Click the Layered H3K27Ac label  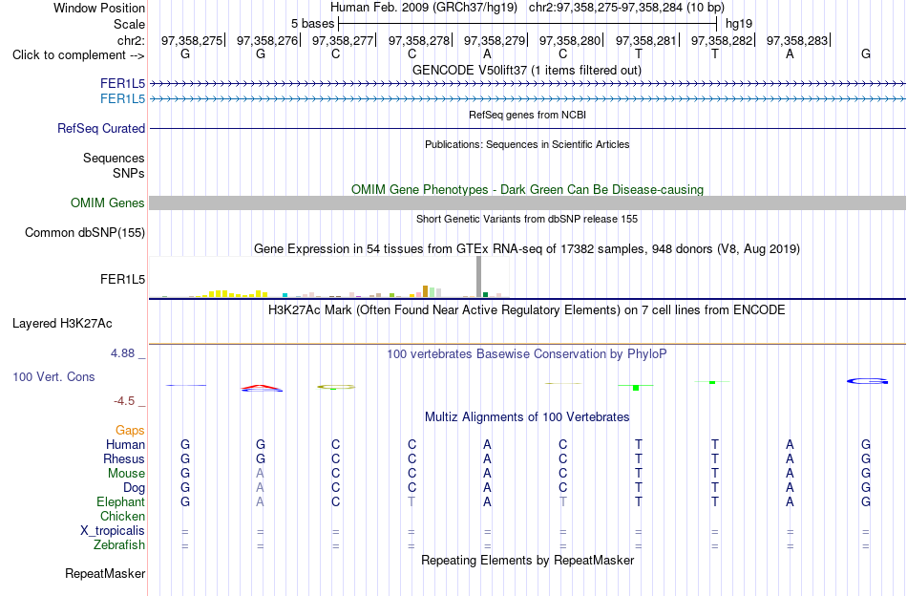(62, 324)
